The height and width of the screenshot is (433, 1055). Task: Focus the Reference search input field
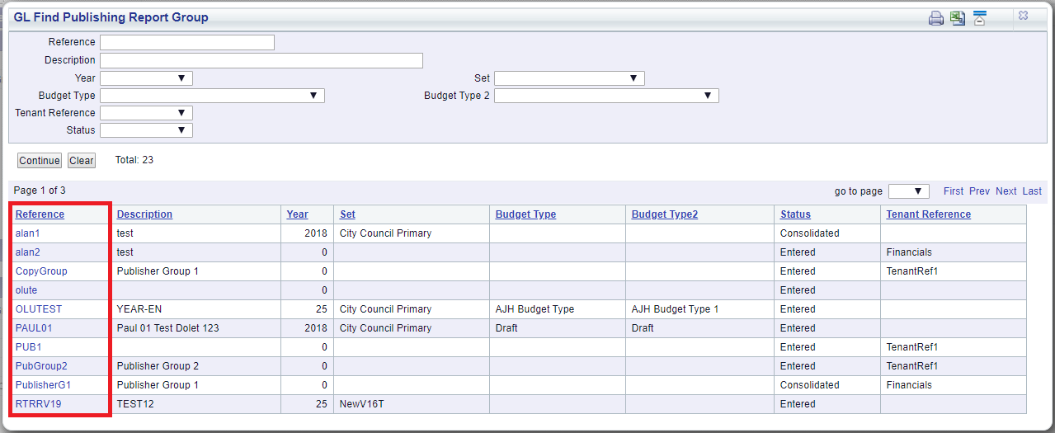[187, 42]
